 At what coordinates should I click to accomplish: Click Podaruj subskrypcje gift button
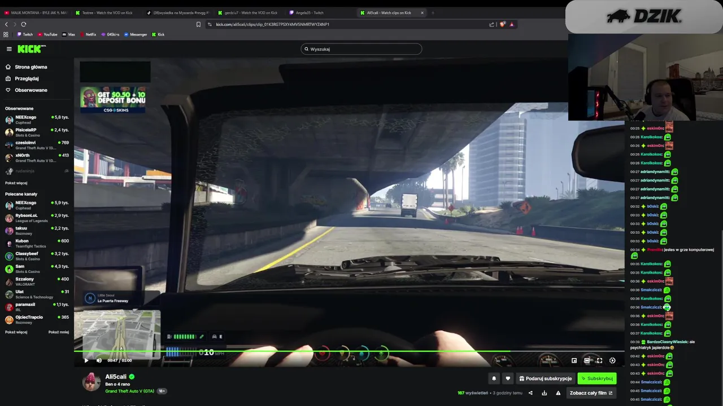(546, 378)
